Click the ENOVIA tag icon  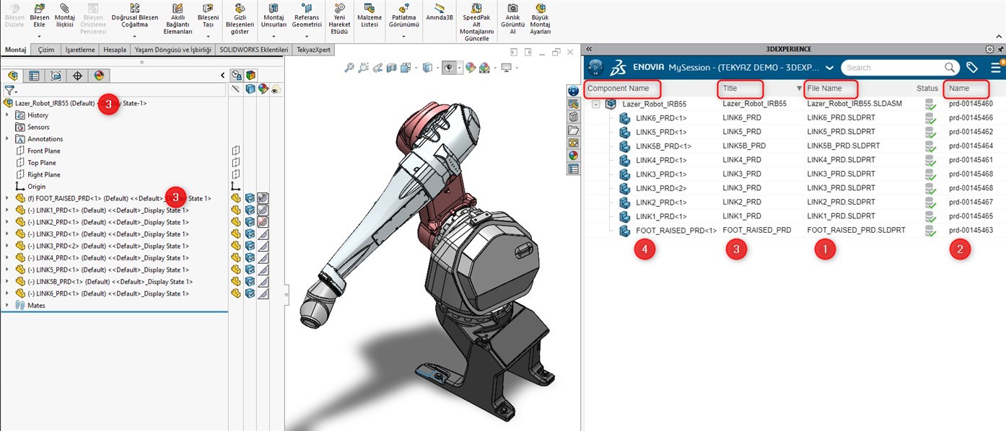[972, 67]
